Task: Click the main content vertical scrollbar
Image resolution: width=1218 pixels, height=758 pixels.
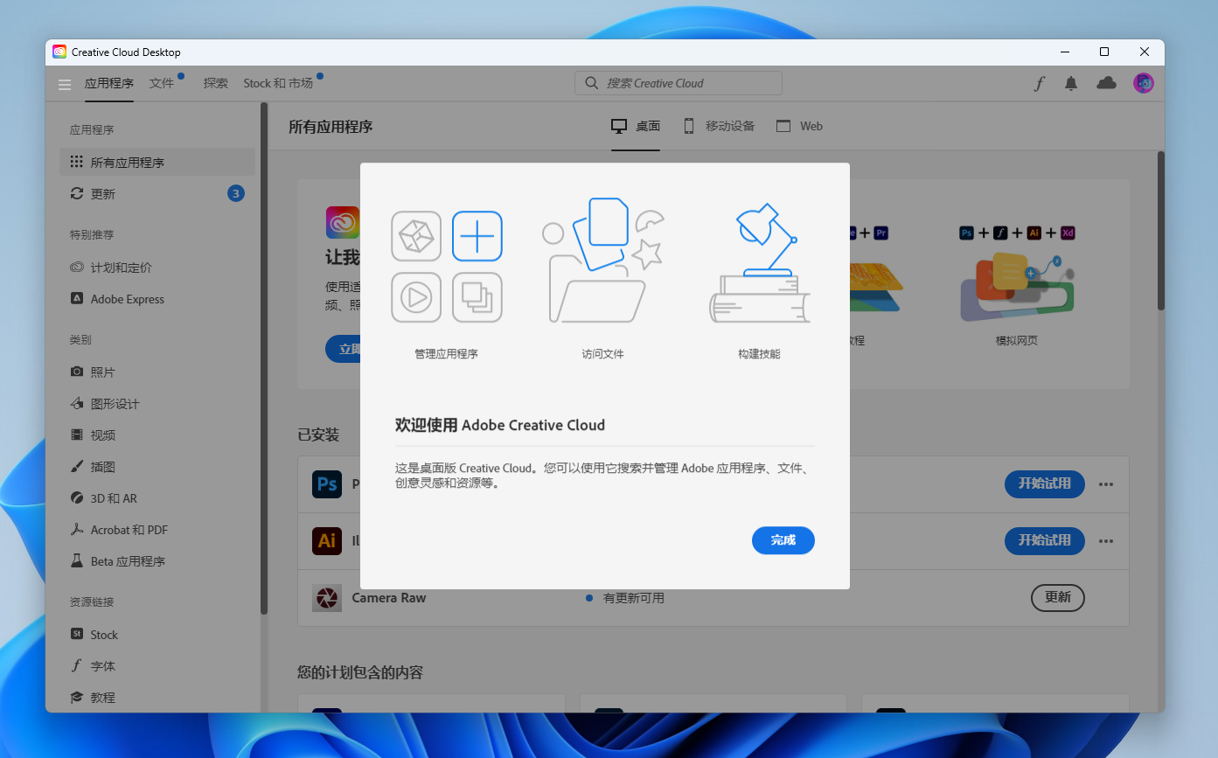Action: pos(1161,231)
